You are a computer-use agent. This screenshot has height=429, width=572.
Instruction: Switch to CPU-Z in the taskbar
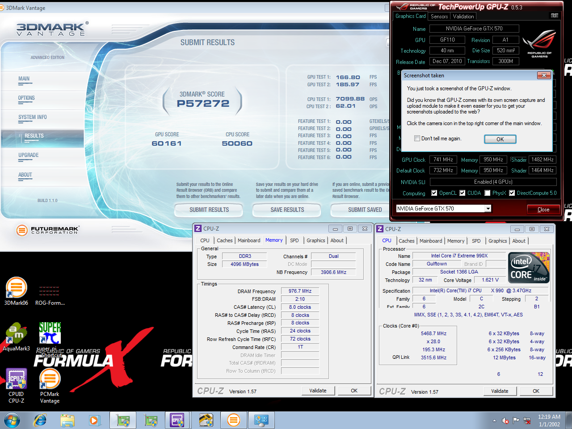178,421
